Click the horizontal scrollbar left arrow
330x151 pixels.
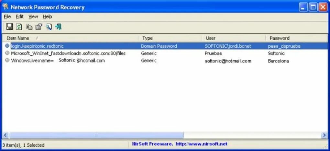pyautogui.click(x=5, y=135)
